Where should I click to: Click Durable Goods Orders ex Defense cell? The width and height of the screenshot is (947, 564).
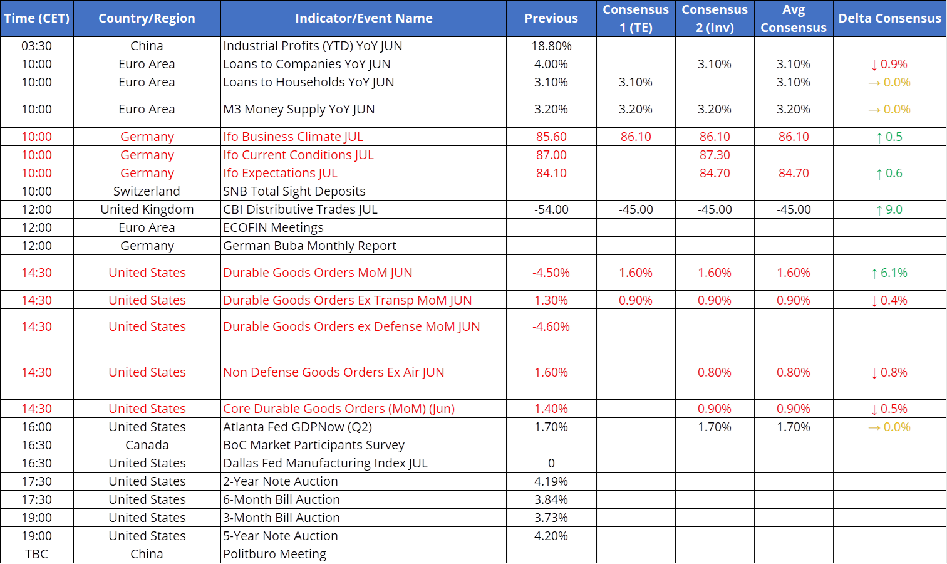pos(364,326)
